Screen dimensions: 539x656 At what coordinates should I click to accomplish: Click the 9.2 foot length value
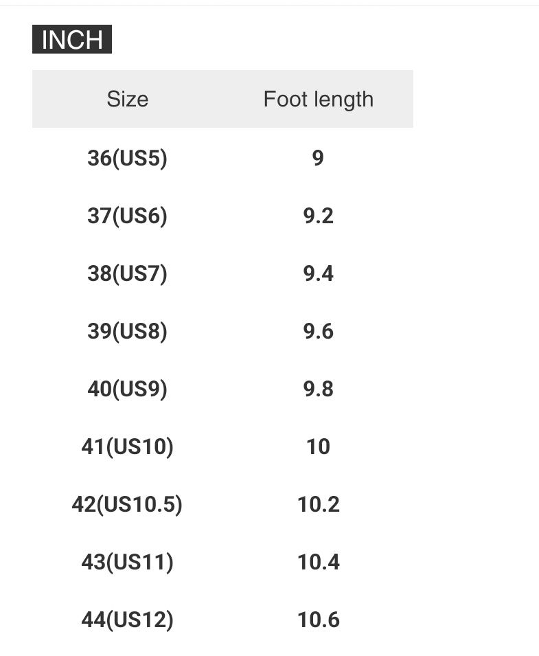(319, 216)
